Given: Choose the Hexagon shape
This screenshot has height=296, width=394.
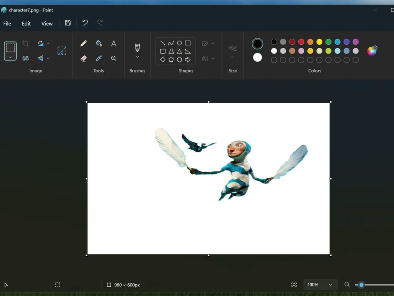Looking at the screenshot, I should point(179,60).
